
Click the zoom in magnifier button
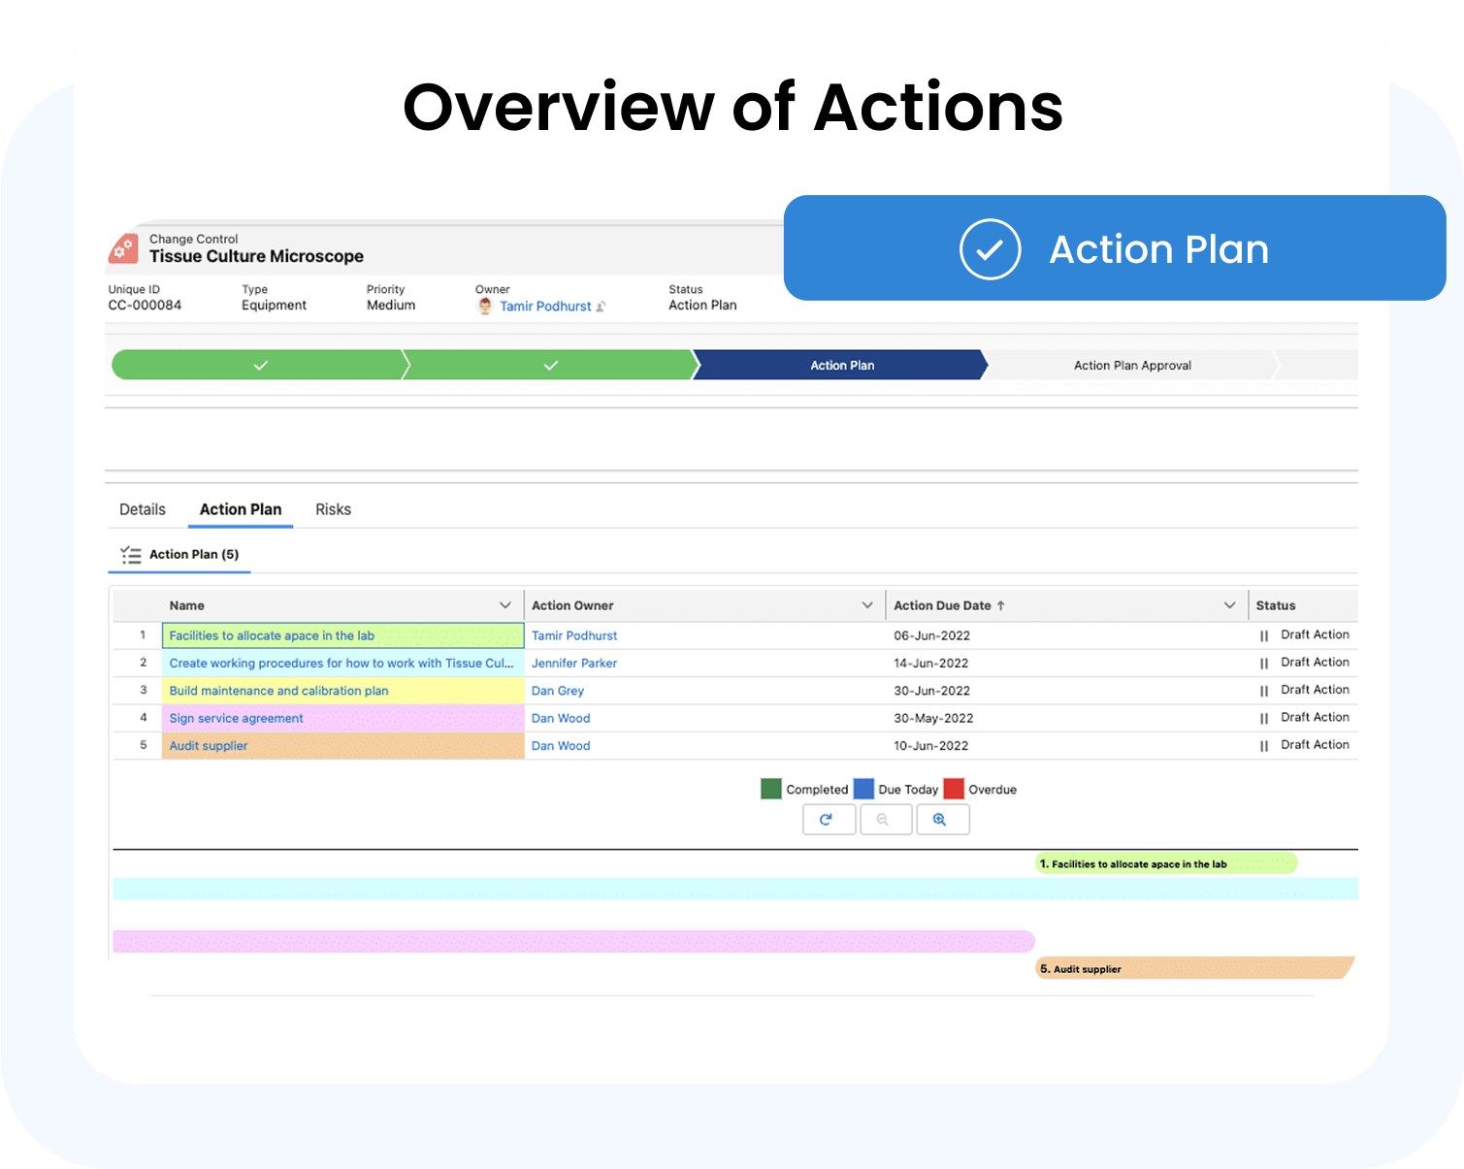click(939, 820)
